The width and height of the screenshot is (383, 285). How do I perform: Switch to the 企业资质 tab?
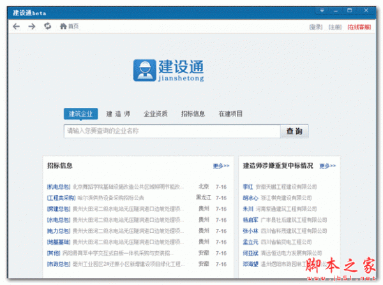click(156, 113)
